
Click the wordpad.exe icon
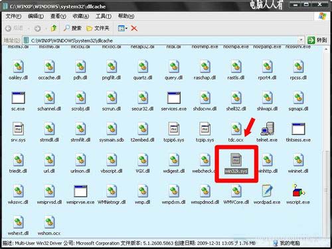pos(267,191)
